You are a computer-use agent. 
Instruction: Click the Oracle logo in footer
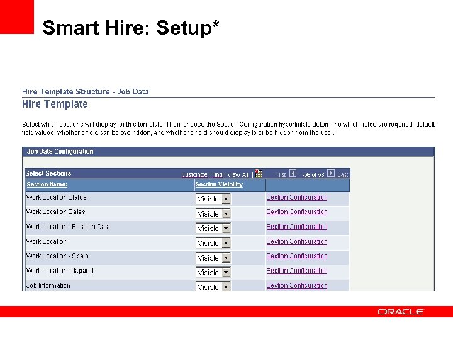pos(400,312)
